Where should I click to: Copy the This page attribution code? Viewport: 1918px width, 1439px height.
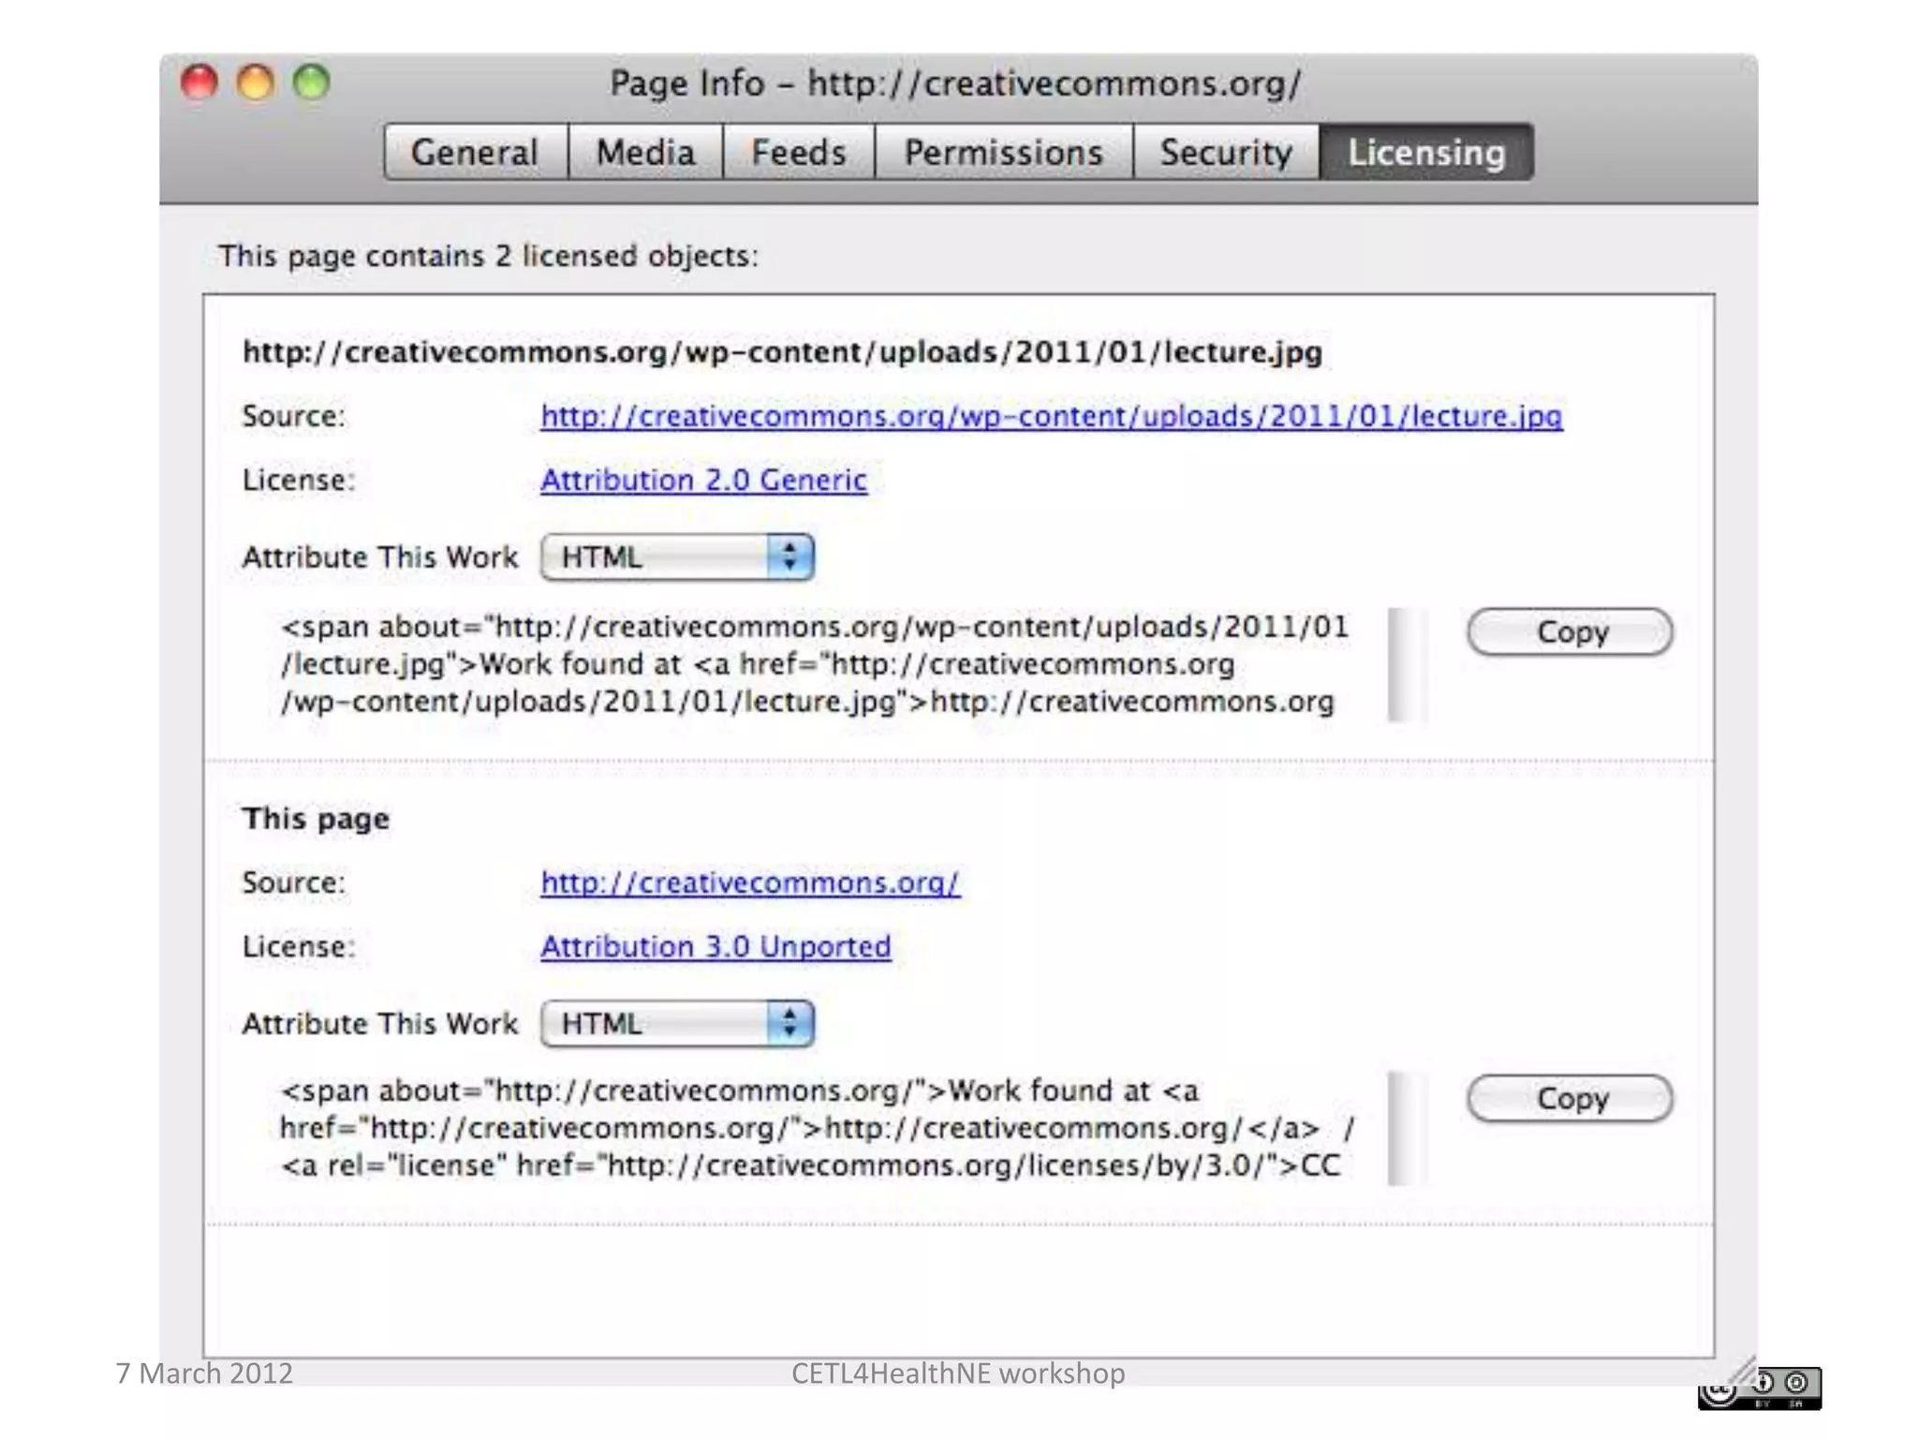1570,1098
